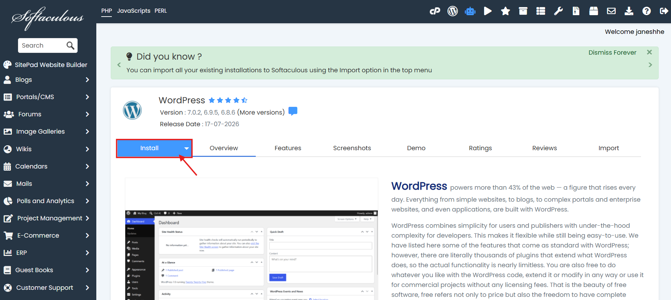This screenshot has width=671, height=300.
Task: Open the Install dropdown arrow
Action: (186, 148)
